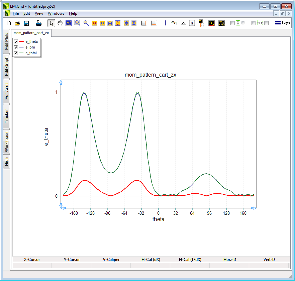
Task: Save the plot with the floppy disk icon
Action: click(x=26, y=23)
